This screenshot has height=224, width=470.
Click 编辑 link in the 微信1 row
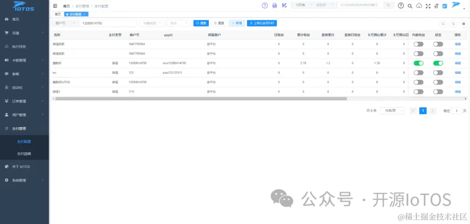click(457, 92)
